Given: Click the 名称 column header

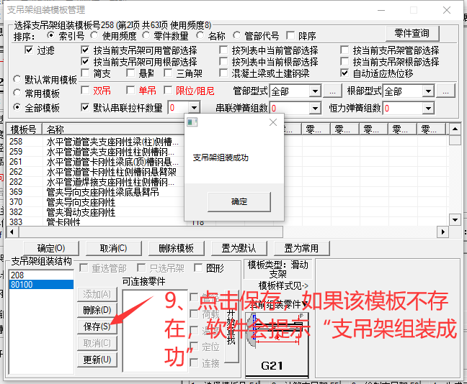Looking at the screenshot, I should click(x=55, y=129).
